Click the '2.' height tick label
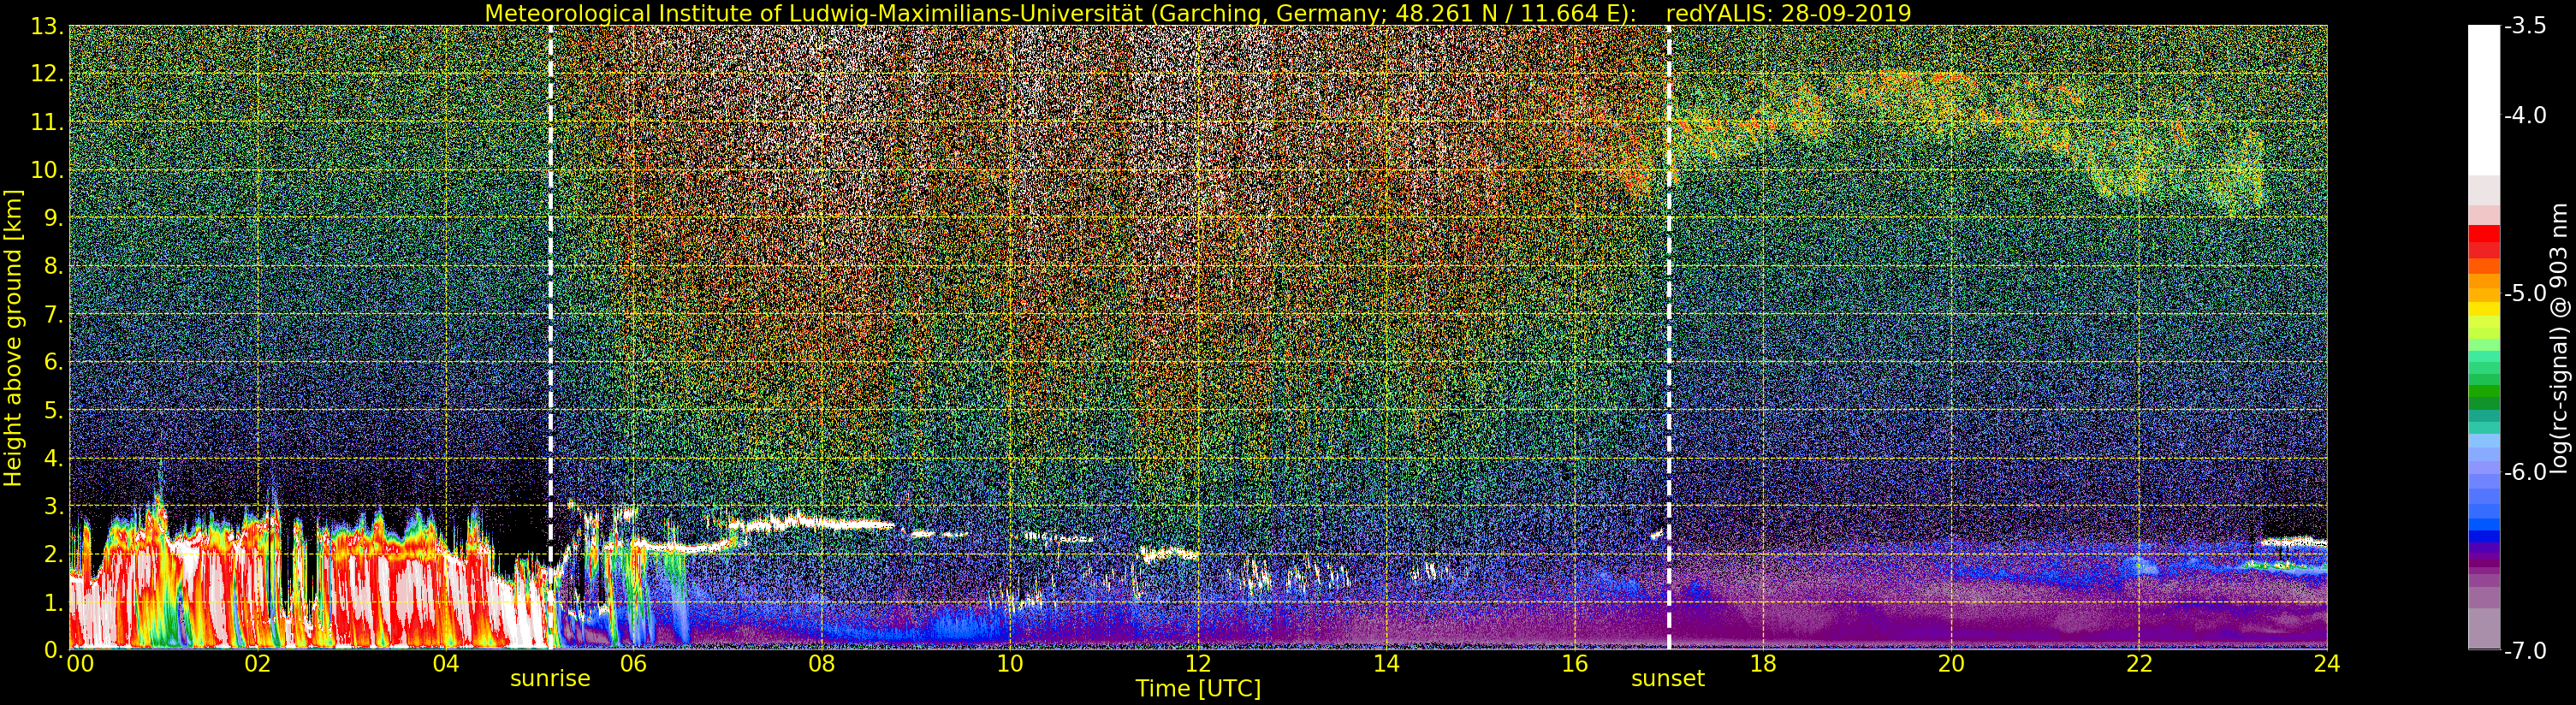Viewport: 2576px width, 705px height. 53,555
